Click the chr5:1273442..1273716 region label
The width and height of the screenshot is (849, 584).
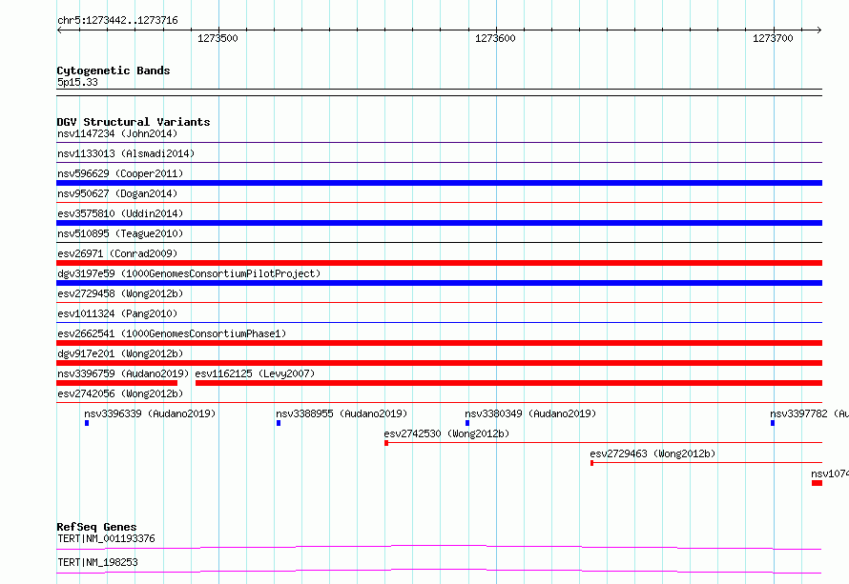(x=117, y=20)
